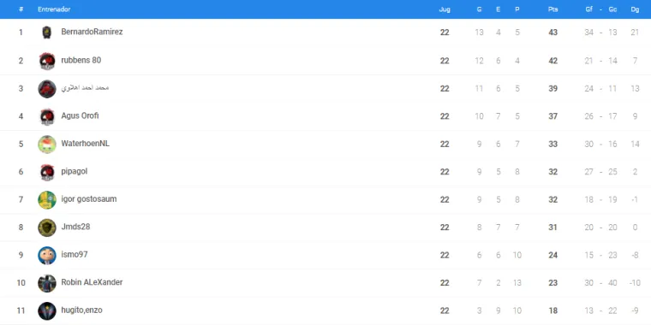The image size is (651, 325).
Task: Select igor gostosaum's goal difference -1
Action: [635, 200]
